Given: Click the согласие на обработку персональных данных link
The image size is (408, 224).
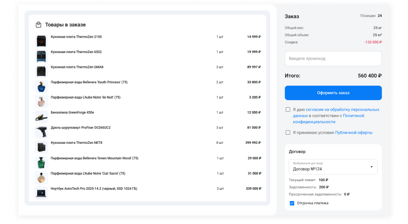Looking at the screenshot, I should coord(341,110).
